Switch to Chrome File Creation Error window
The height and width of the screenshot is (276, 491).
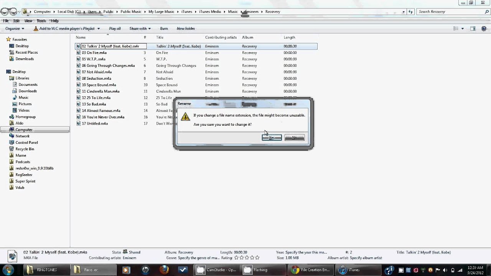coord(311,270)
